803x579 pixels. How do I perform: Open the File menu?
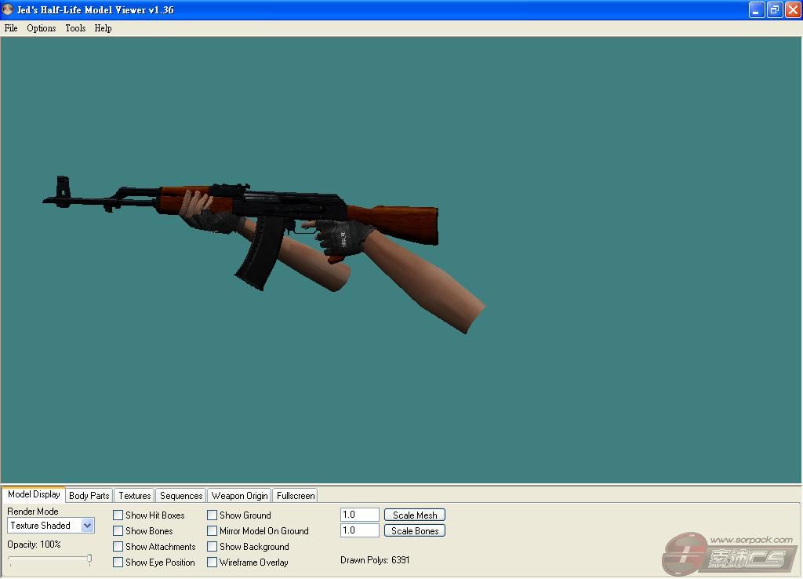point(11,28)
